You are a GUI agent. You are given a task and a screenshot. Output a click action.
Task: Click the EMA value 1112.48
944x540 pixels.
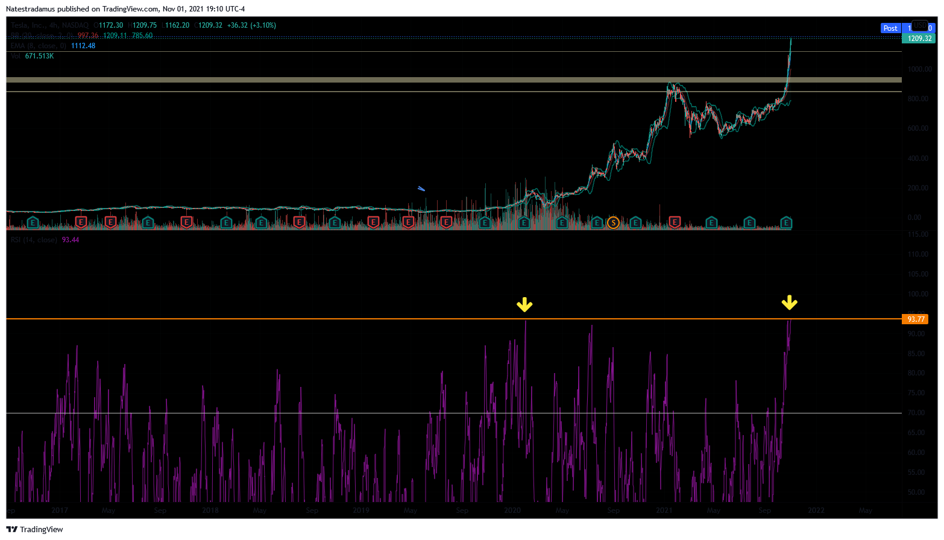pos(83,46)
